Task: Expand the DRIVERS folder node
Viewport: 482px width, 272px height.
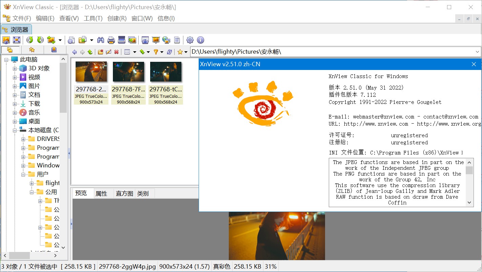Action: pos(23,139)
